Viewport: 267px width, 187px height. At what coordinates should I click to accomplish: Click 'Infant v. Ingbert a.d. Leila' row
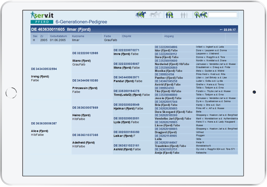tap(216, 47)
